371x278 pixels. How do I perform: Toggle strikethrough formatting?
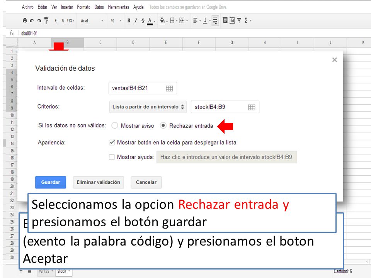pos(143,21)
